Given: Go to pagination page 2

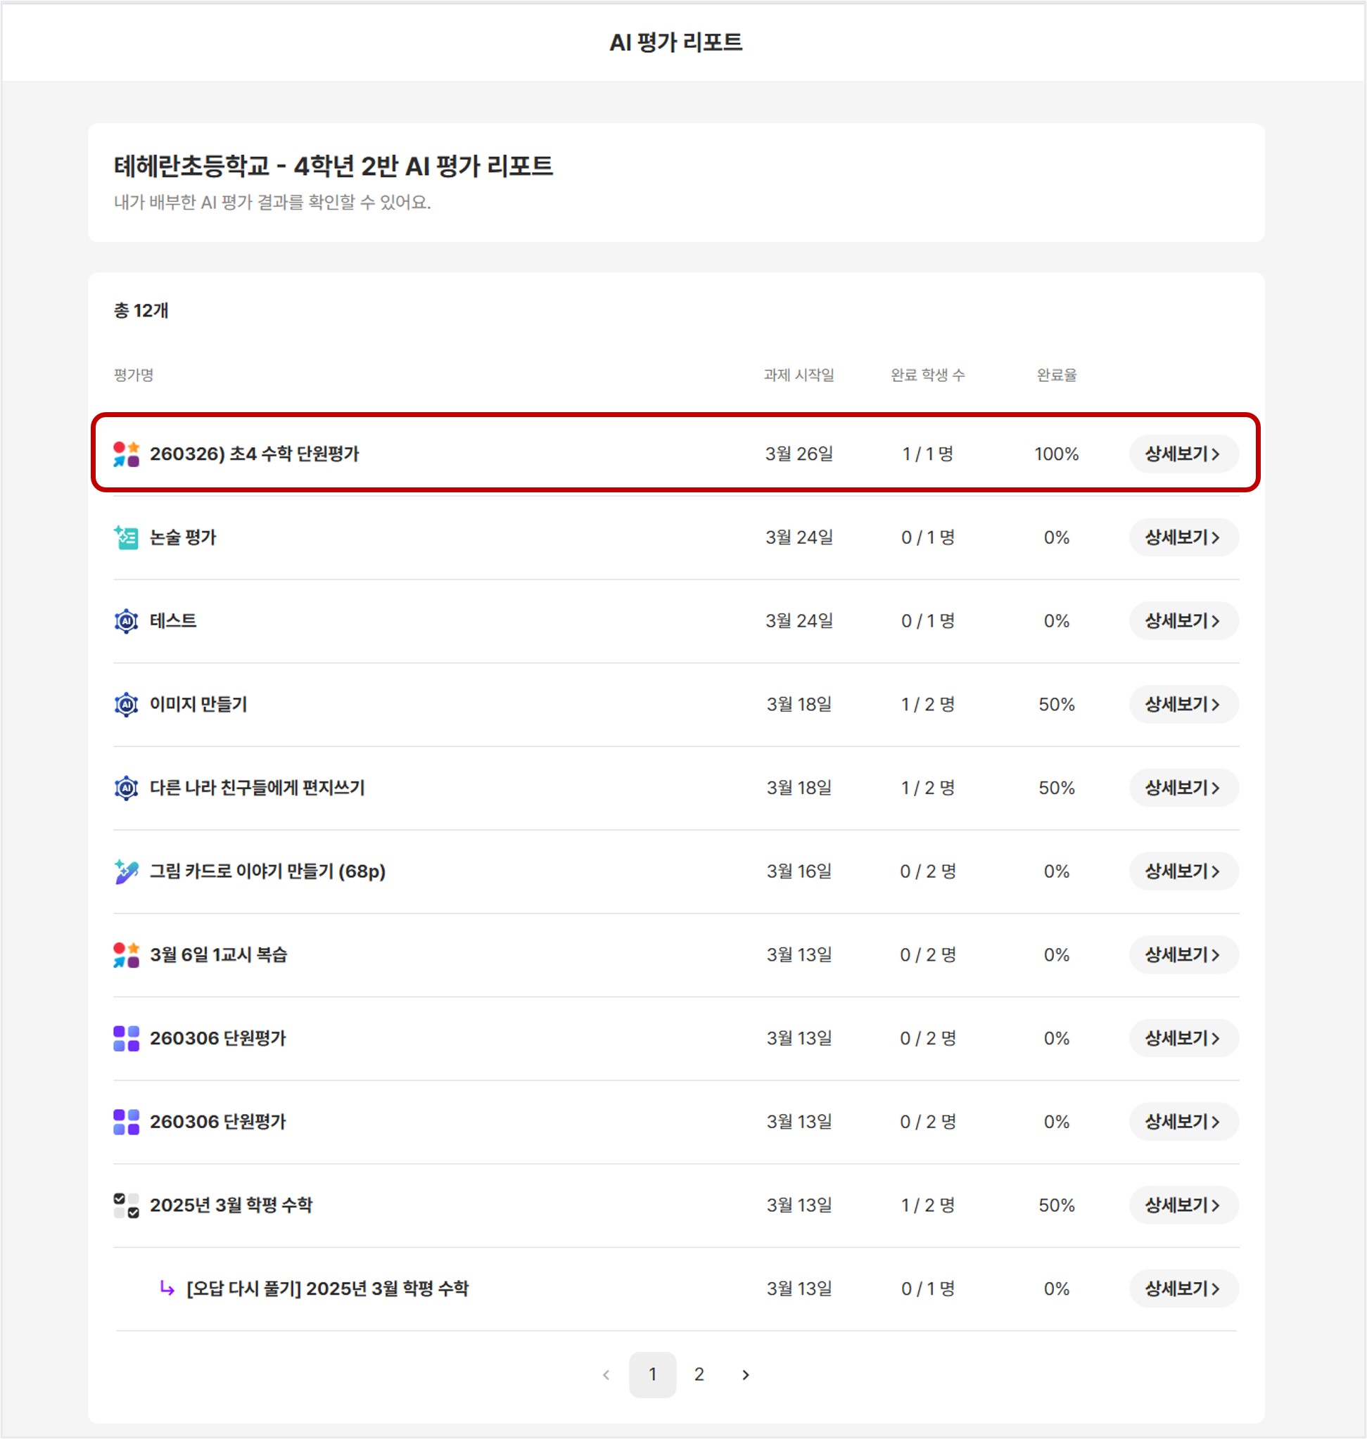Looking at the screenshot, I should 699,1375.
